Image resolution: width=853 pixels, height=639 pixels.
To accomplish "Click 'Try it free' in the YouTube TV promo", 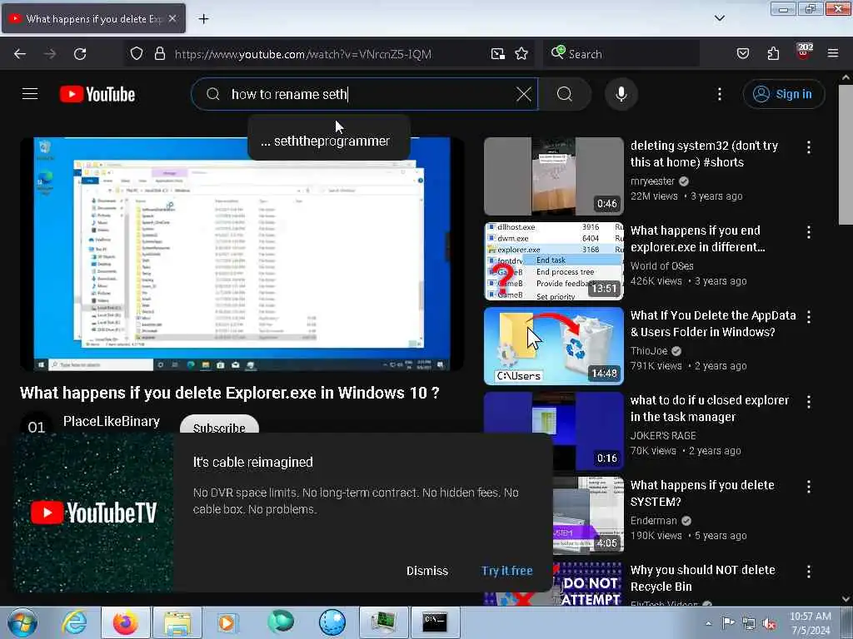I will coord(506,571).
